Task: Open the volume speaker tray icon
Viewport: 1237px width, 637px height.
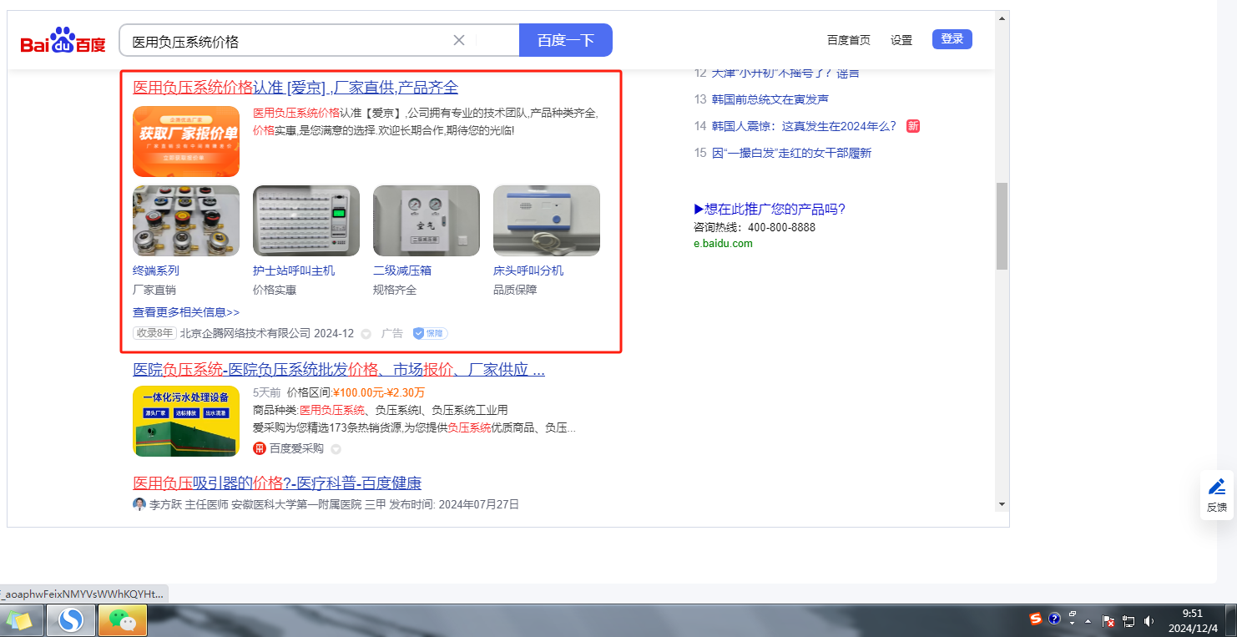Action: [x=1149, y=621]
